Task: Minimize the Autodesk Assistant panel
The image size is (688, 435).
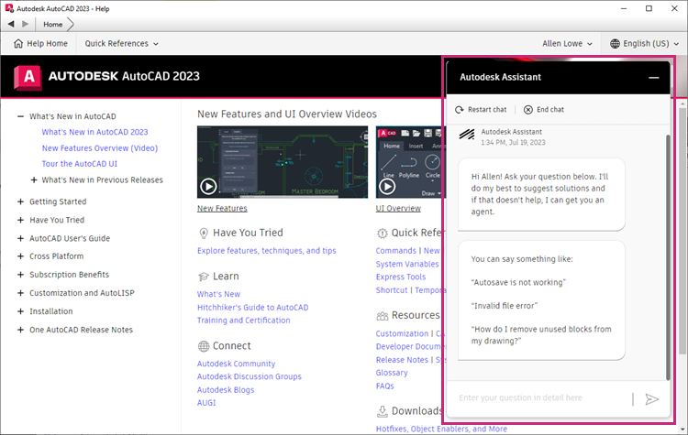Action: pos(654,78)
